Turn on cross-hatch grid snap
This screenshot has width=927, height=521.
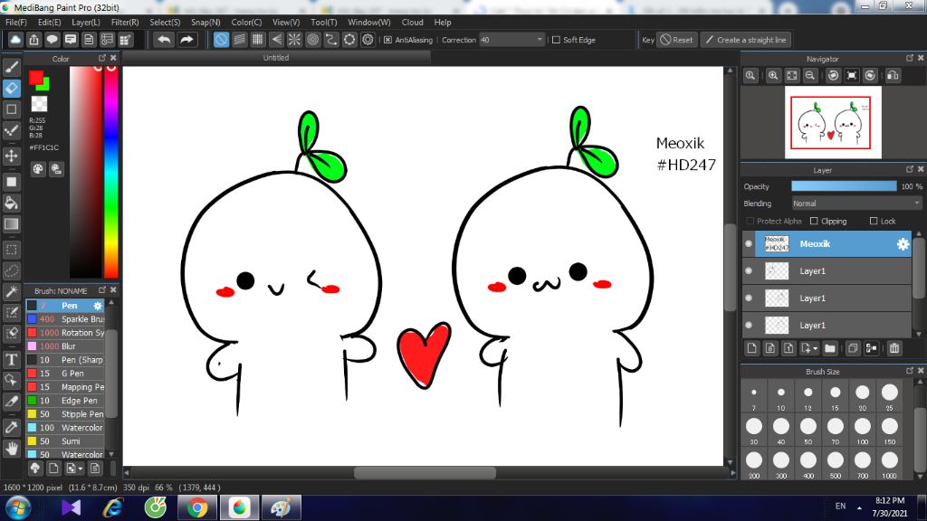[x=258, y=40]
